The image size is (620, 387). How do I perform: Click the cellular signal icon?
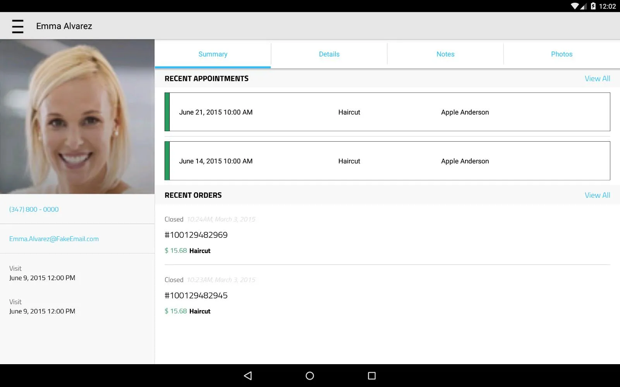click(x=583, y=6)
